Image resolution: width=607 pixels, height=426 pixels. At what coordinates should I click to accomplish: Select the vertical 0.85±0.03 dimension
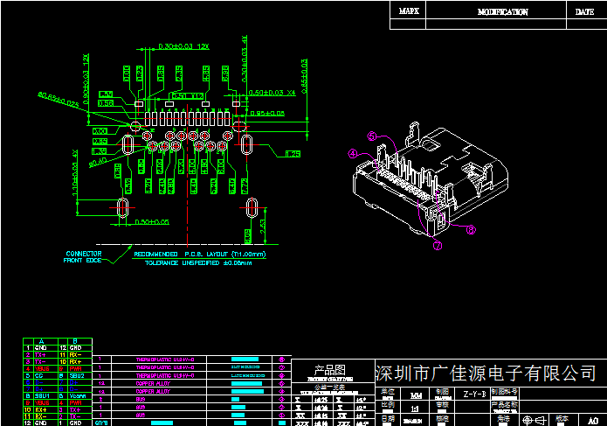coord(304,76)
